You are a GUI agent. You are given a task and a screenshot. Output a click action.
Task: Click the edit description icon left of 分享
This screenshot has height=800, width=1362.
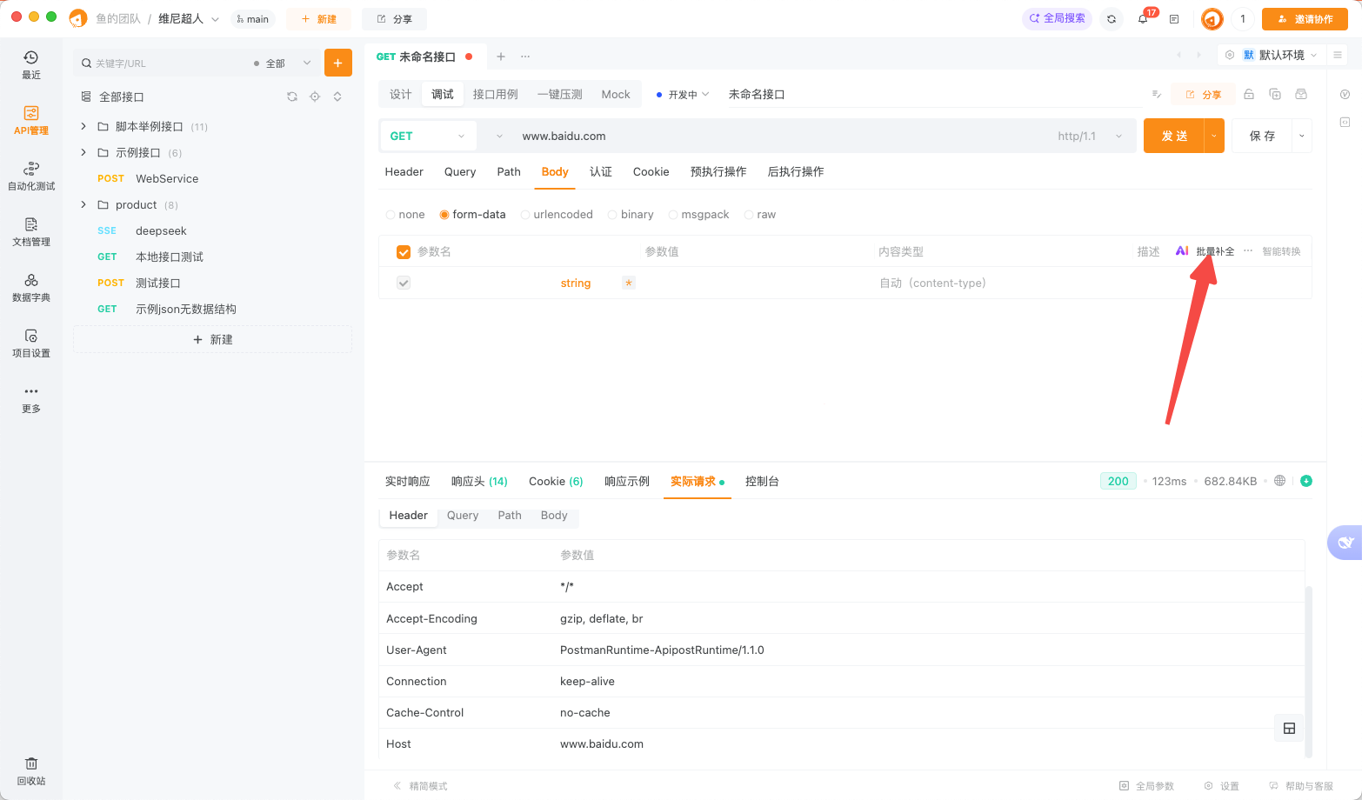coord(1157,94)
